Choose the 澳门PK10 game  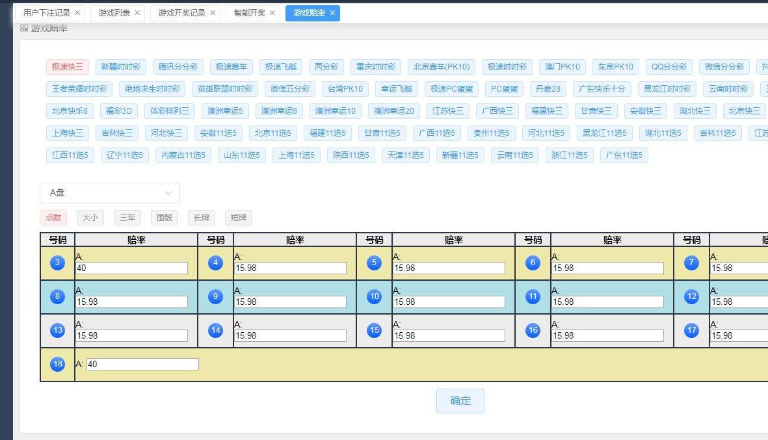coord(562,66)
